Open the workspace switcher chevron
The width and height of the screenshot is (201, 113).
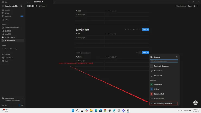point(23,6)
